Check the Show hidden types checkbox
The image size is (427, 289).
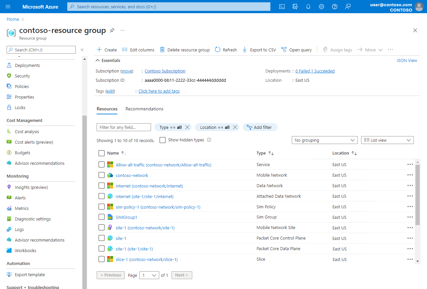point(163,140)
